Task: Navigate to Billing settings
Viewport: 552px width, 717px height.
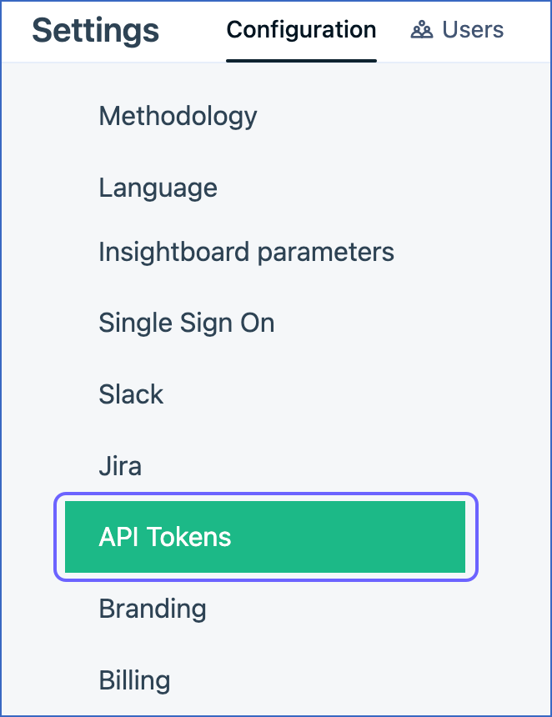Action: point(134,680)
